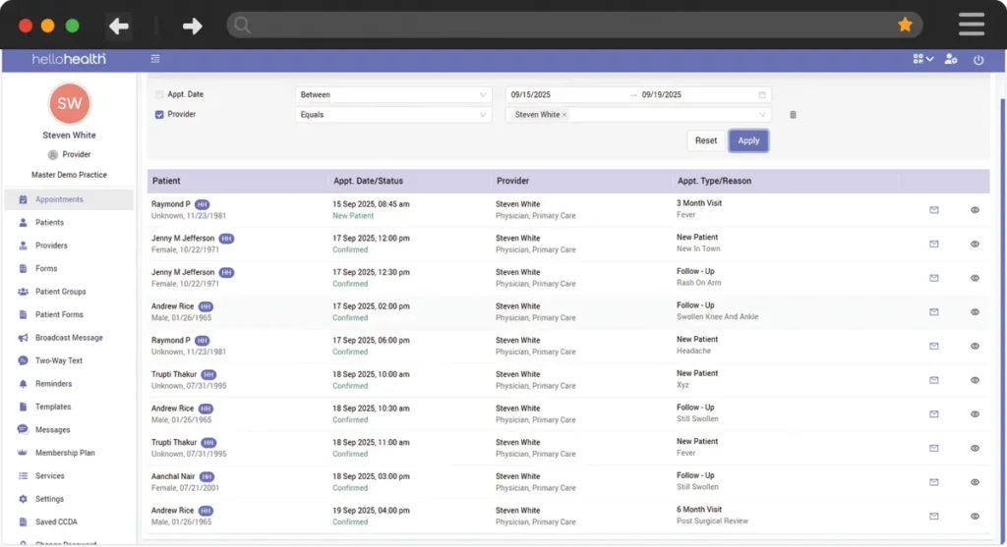The height and width of the screenshot is (547, 1007).
Task: Open Patients in the sidebar
Action: pyautogui.click(x=49, y=223)
